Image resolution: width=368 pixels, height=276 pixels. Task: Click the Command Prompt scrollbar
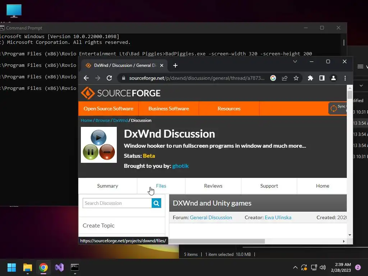click(x=344, y=42)
